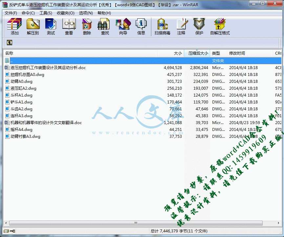Sort by 修改时间 column header

(250, 53)
